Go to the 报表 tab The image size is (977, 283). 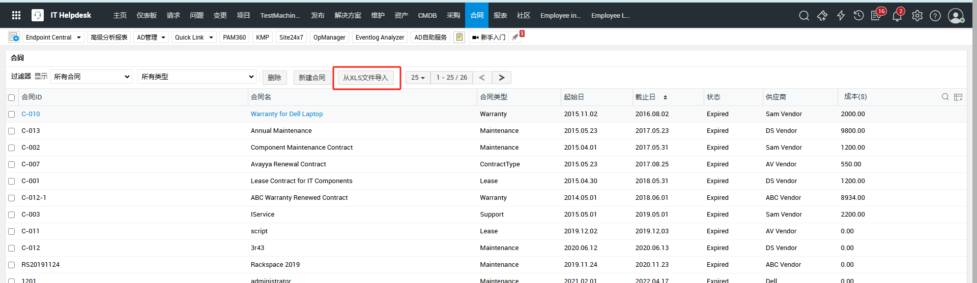(x=500, y=15)
